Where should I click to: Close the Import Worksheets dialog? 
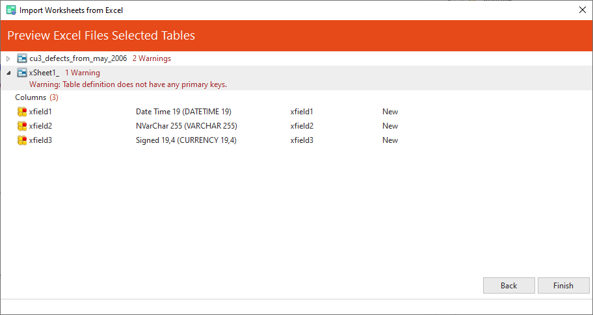[581, 10]
